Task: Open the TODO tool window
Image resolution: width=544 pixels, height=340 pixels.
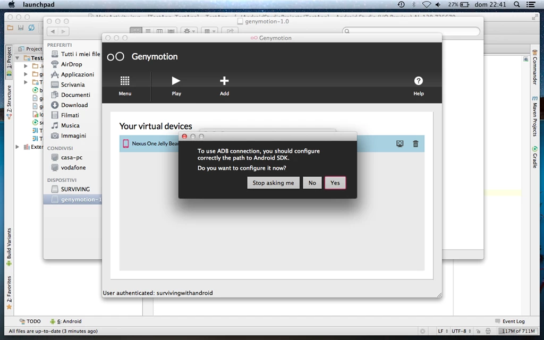Action: pyautogui.click(x=30, y=321)
